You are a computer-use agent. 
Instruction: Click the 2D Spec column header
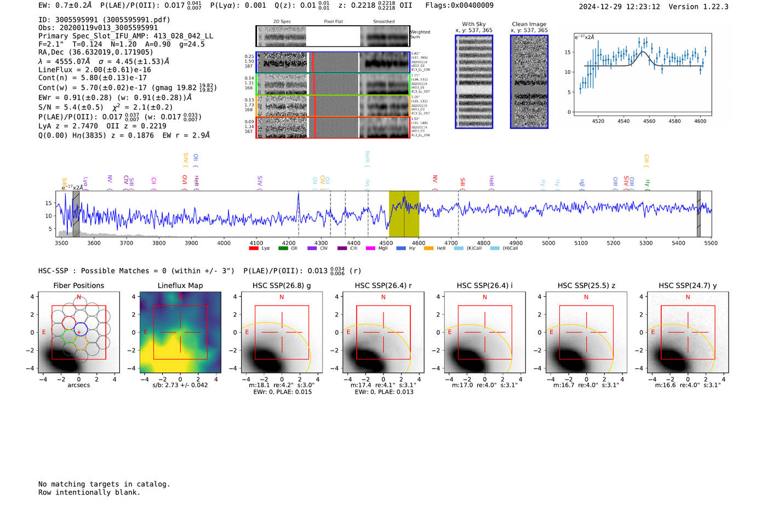(x=282, y=21)
